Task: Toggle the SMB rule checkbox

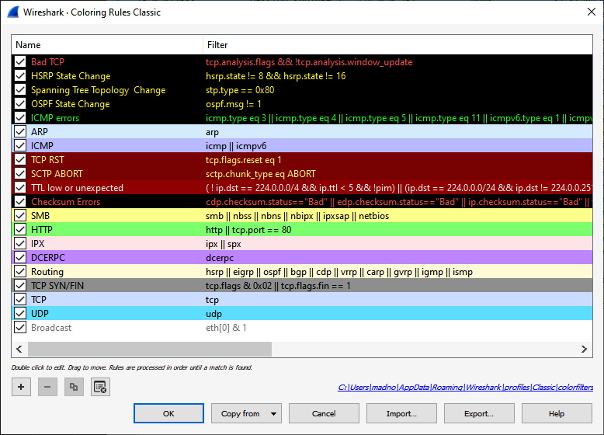Action: pyautogui.click(x=20, y=216)
